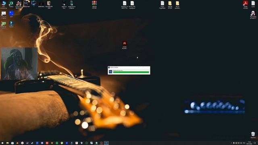258x145 pixels.
Task: Open the Recycle Bin on the desktop
Action: [253, 135]
